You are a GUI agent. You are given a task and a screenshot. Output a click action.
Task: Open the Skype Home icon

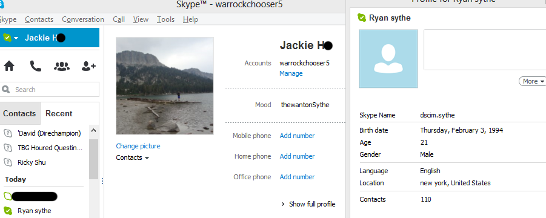point(9,66)
